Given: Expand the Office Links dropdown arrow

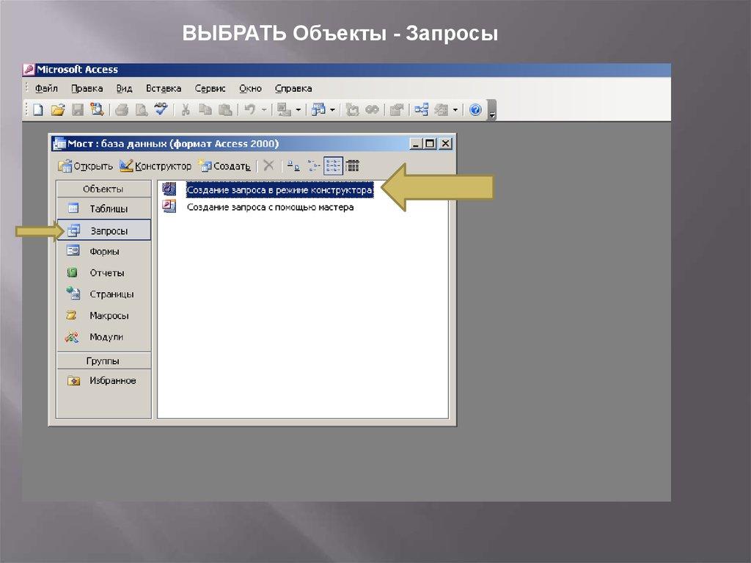Looking at the screenshot, I should click(x=298, y=110).
